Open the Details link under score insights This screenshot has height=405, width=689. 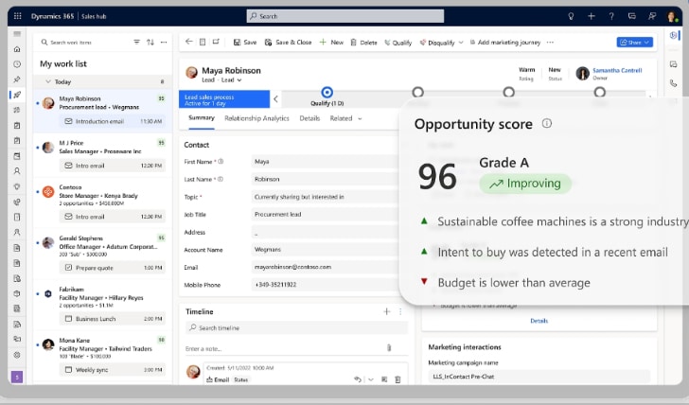[539, 321]
